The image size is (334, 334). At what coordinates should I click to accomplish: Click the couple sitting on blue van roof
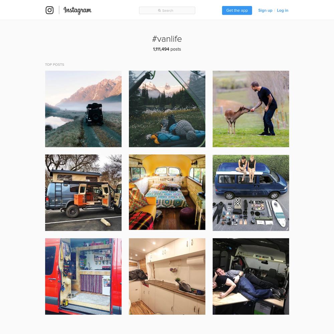(246, 168)
